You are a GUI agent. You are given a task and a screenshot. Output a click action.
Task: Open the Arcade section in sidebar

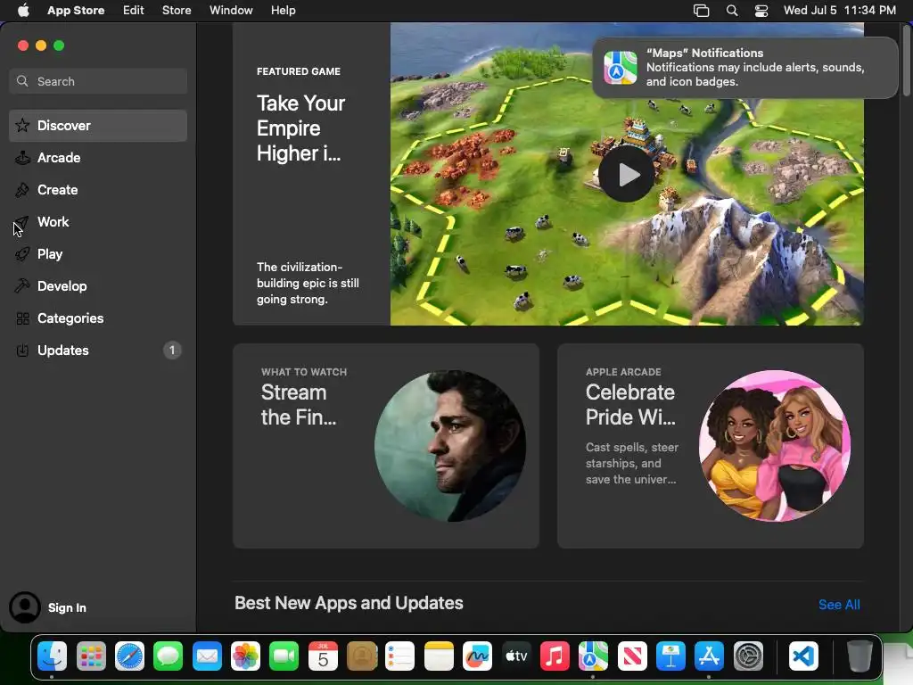point(98,157)
